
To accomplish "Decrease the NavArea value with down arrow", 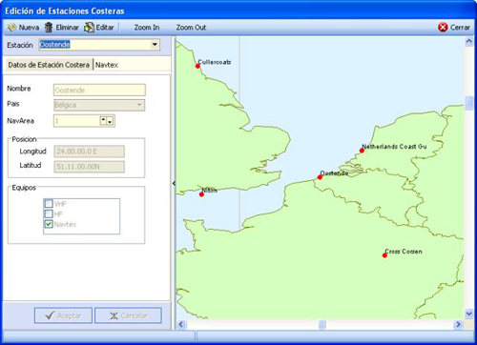I will click(110, 122).
